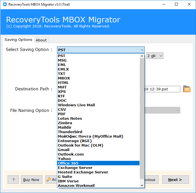This screenshot has width=196, height=193.
Task: Choose Maildir from the list
Action: [x=98, y=128]
